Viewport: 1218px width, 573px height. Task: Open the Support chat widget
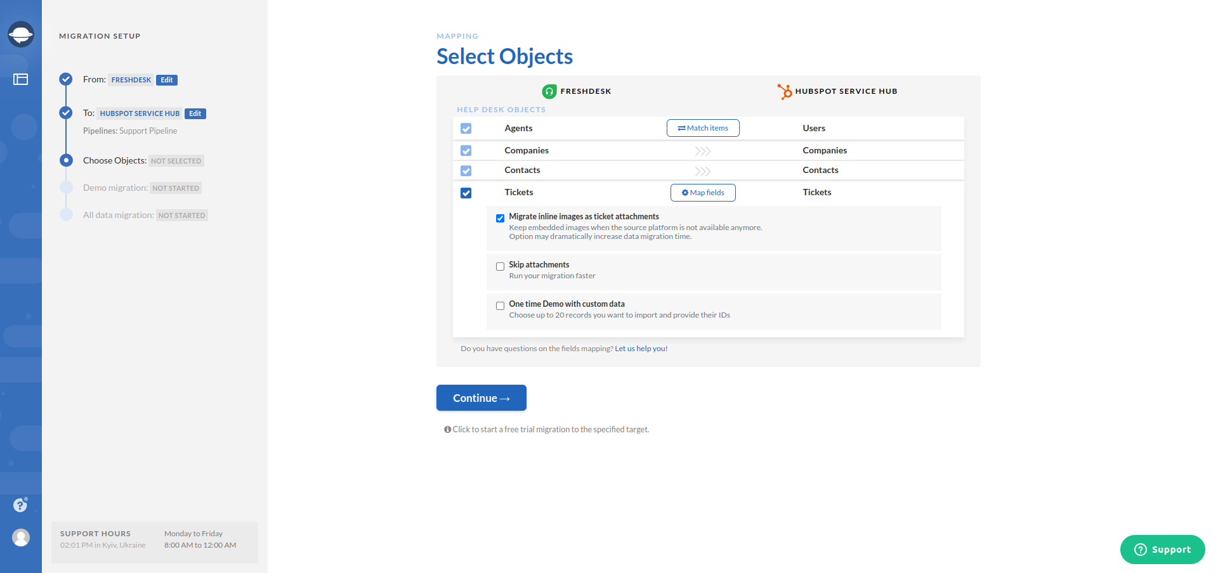[1162, 550]
